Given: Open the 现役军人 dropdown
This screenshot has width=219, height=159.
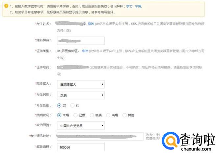Looking at the screenshot, I should (81, 84).
